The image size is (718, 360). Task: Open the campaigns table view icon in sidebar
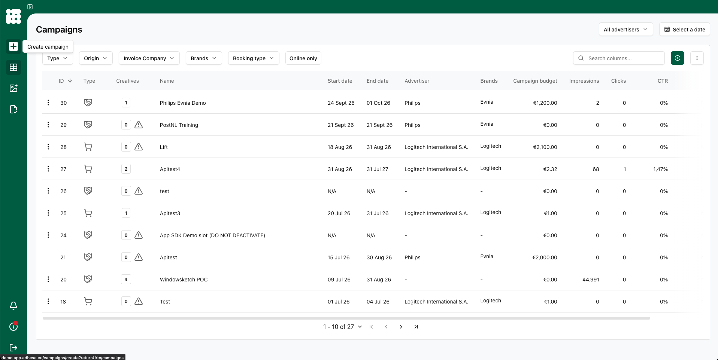[13, 67]
